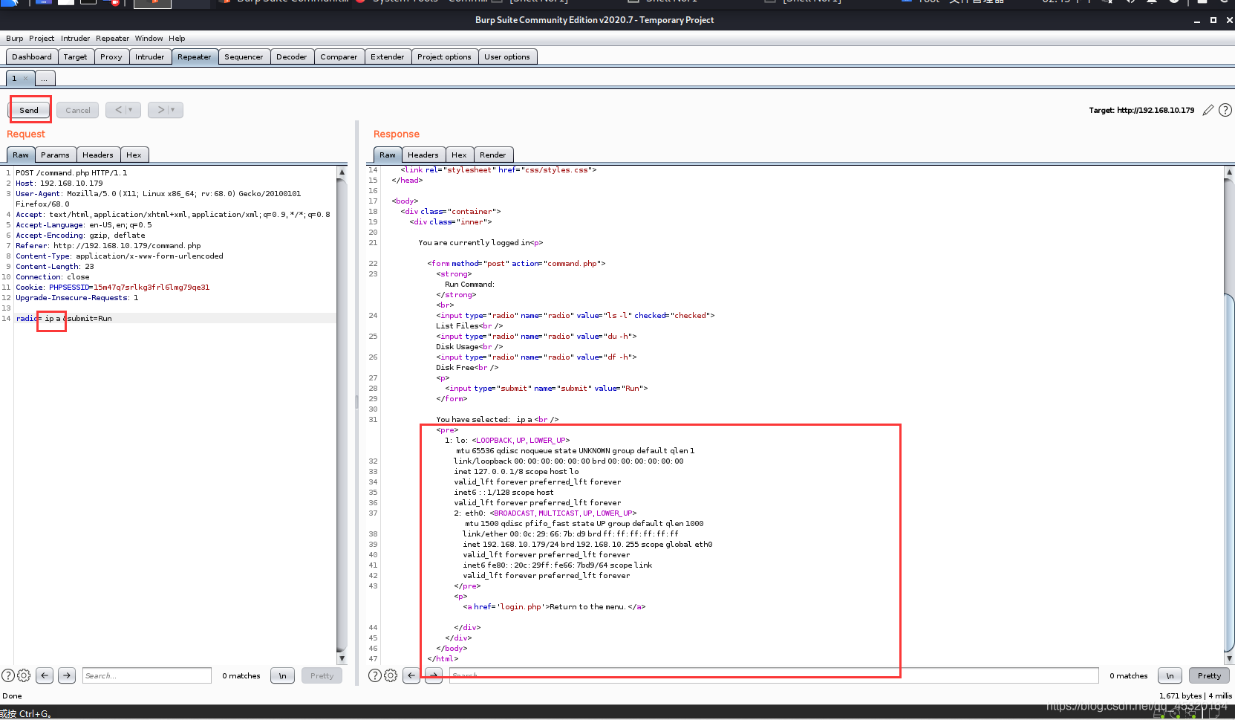Click response scrollbar down arrow
The image size is (1235, 720).
pyautogui.click(x=1229, y=658)
